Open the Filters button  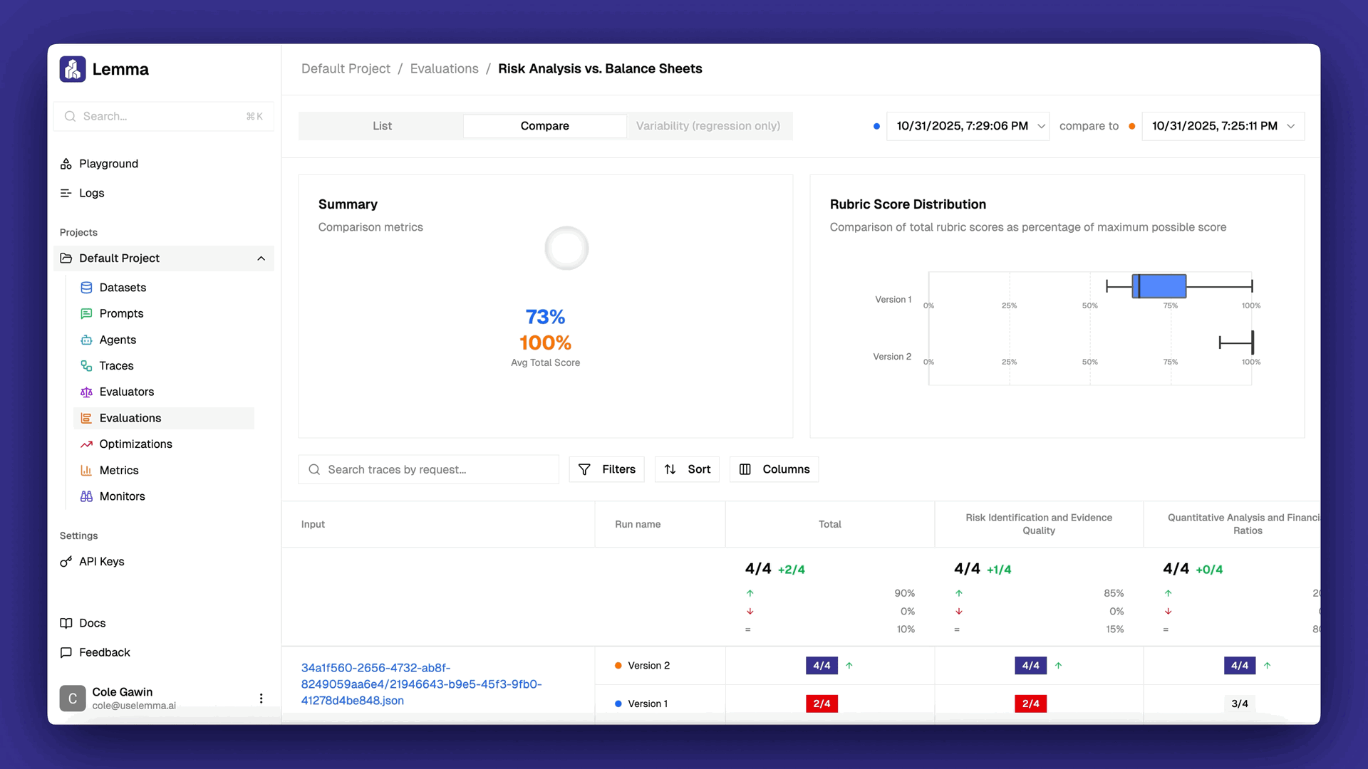(x=606, y=469)
